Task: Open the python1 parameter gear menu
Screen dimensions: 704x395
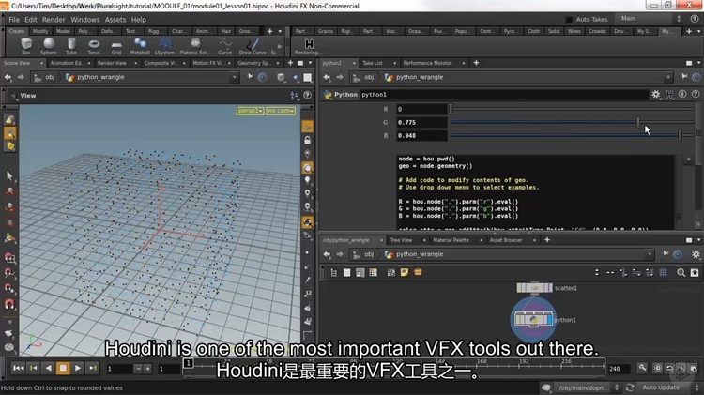Action: click(656, 94)
